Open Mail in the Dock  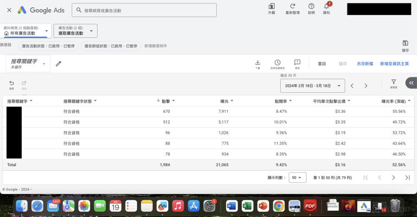click(53, 206)
